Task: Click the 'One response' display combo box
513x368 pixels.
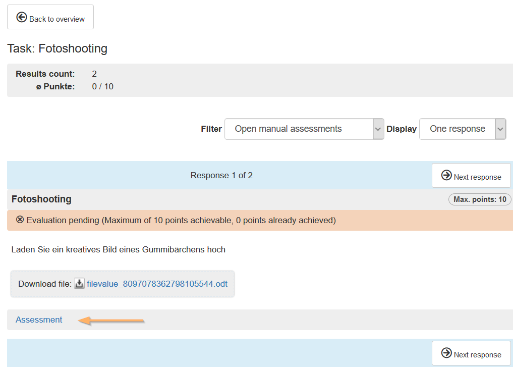Action: [x=457, y=129]
